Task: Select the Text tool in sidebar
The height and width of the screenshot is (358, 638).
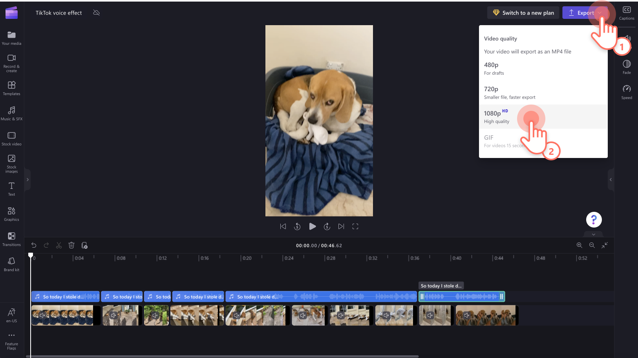Action: coord(11,189)
